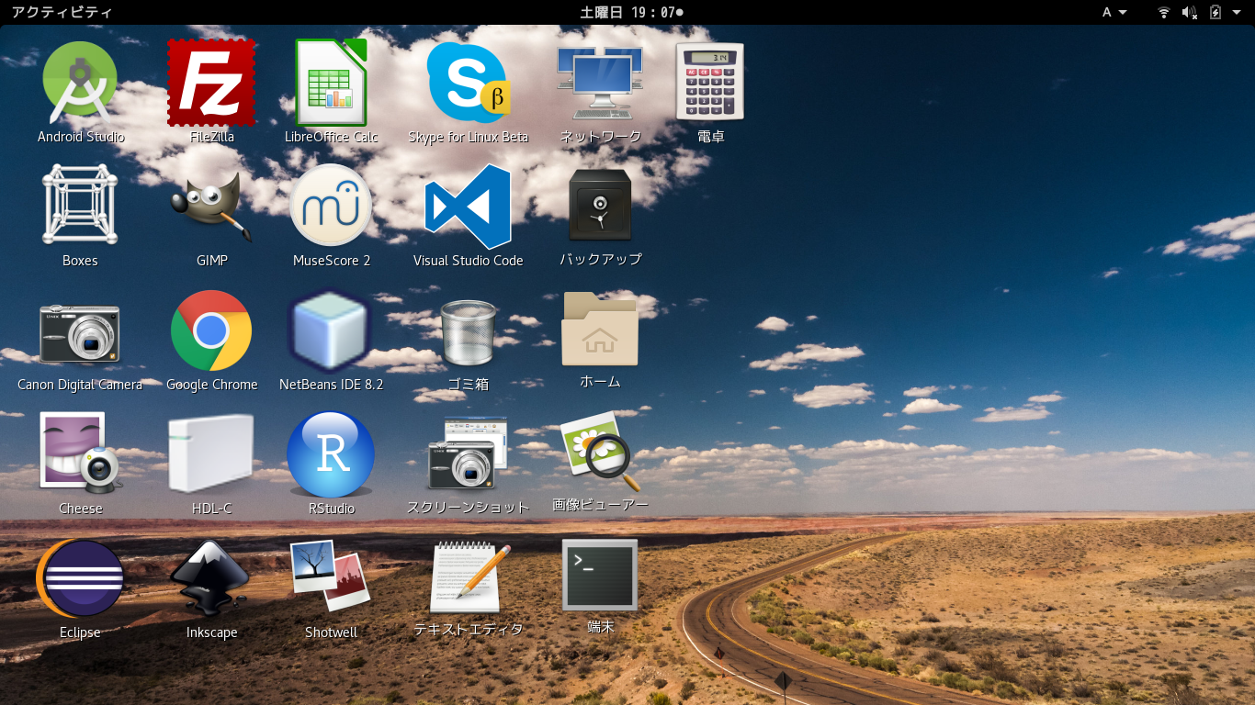
Task: Open the 電卓 calculator icon
Action: point(710,82)
